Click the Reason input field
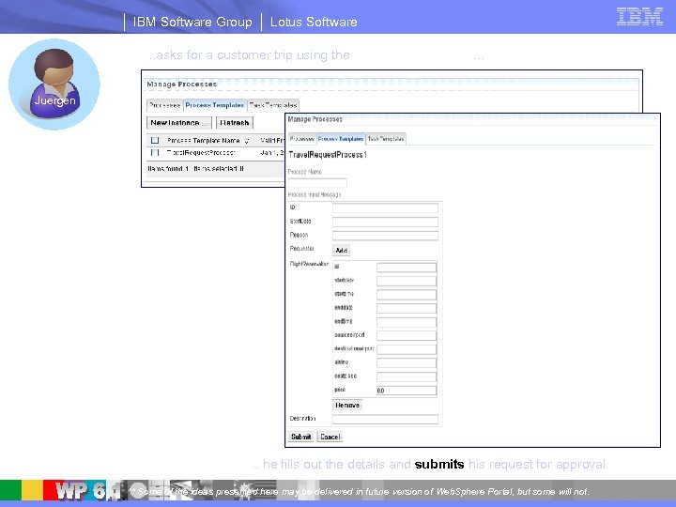This screenshot has width=676, height=507. coord(385,236)
